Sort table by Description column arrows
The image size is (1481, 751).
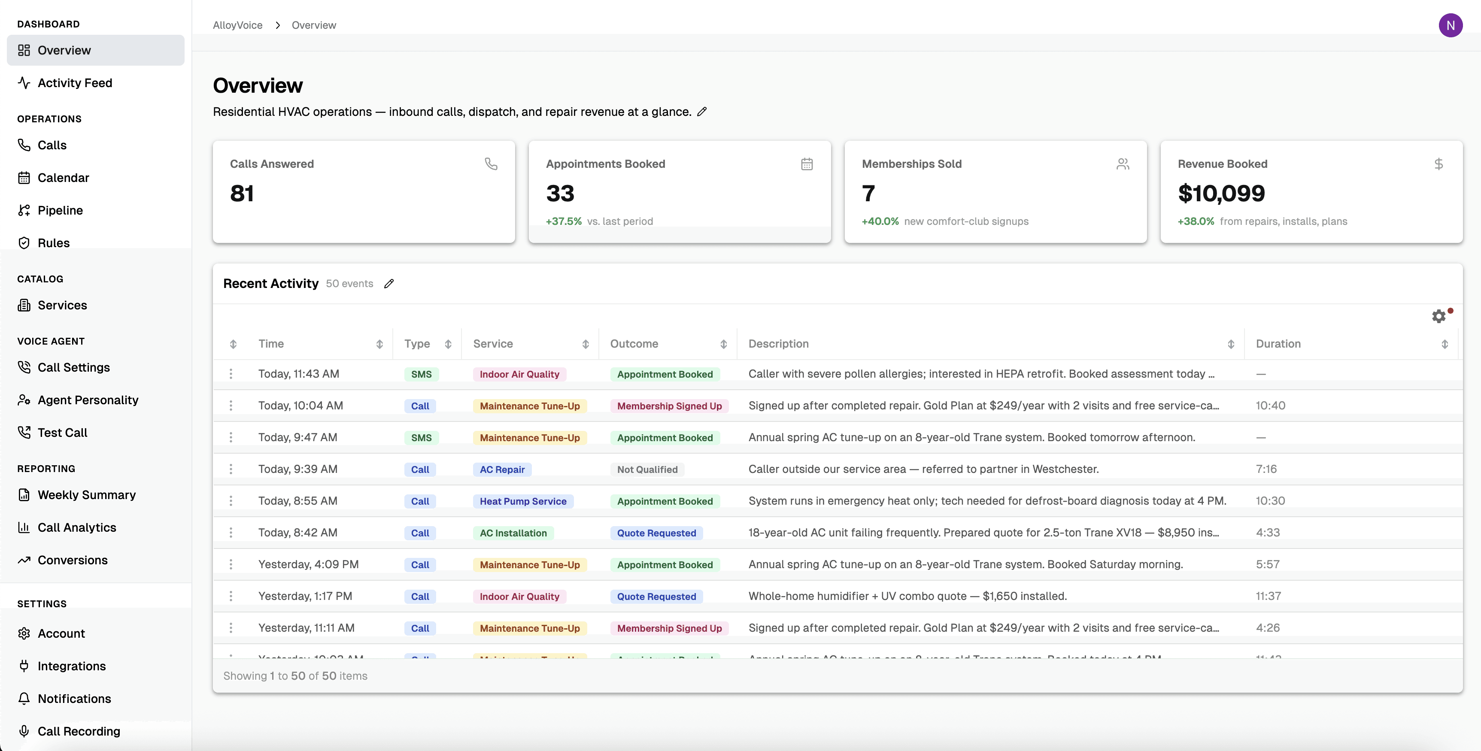pyautogui.click(x=1231, y=344)
